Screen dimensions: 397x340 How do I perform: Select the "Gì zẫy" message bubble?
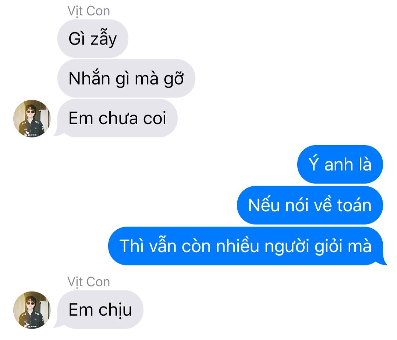pos(93,39)
